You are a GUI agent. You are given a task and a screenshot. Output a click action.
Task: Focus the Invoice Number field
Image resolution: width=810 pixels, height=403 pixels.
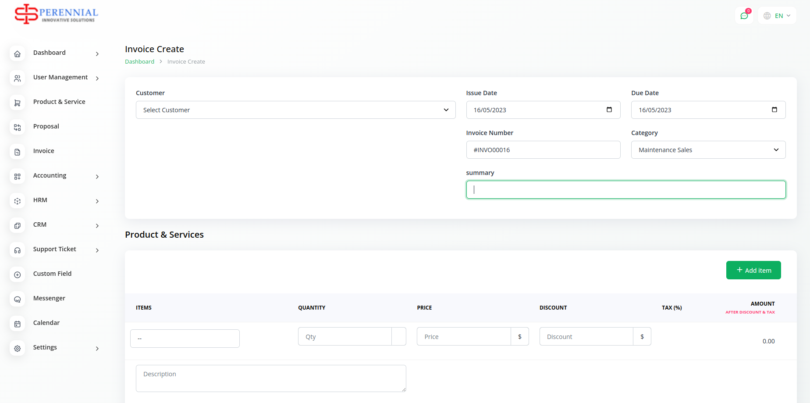point(543,150)
